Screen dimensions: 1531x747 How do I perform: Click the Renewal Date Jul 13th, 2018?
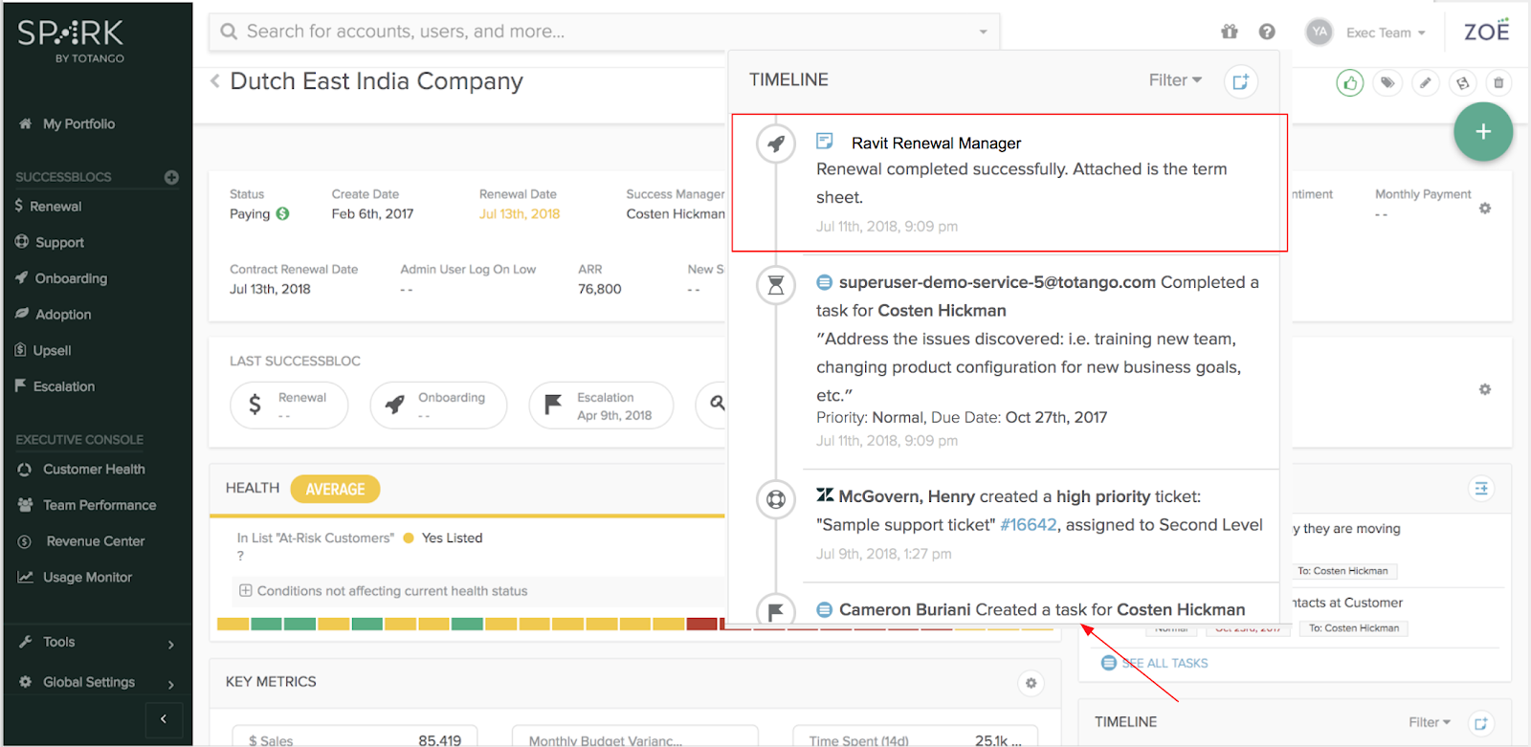click(x=520, y=214)
